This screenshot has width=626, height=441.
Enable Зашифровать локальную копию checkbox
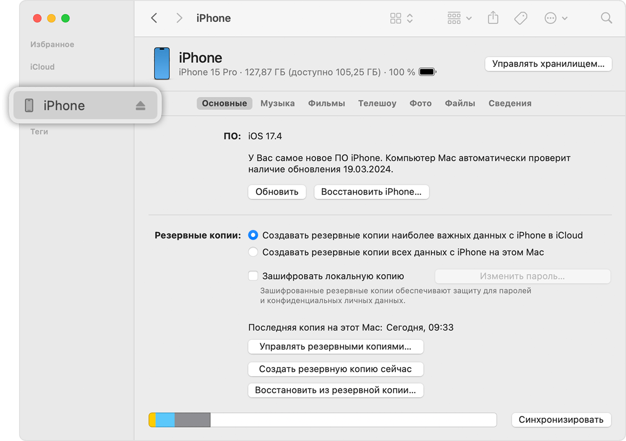coord(253,276)
